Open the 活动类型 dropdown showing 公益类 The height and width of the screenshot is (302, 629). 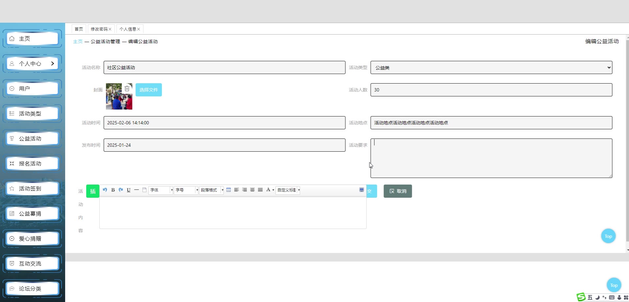(491, 67)
